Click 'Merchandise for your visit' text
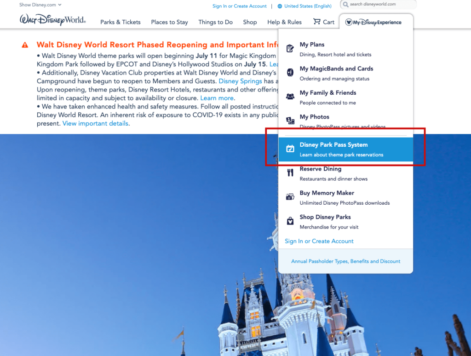 (x=329, y=227)
